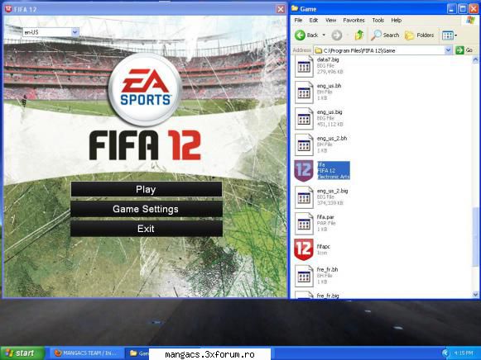Image resolution: width=481 pixels, height=360 pixels.
Task: Select the eng_us.bh file icon
Action: 304,92
